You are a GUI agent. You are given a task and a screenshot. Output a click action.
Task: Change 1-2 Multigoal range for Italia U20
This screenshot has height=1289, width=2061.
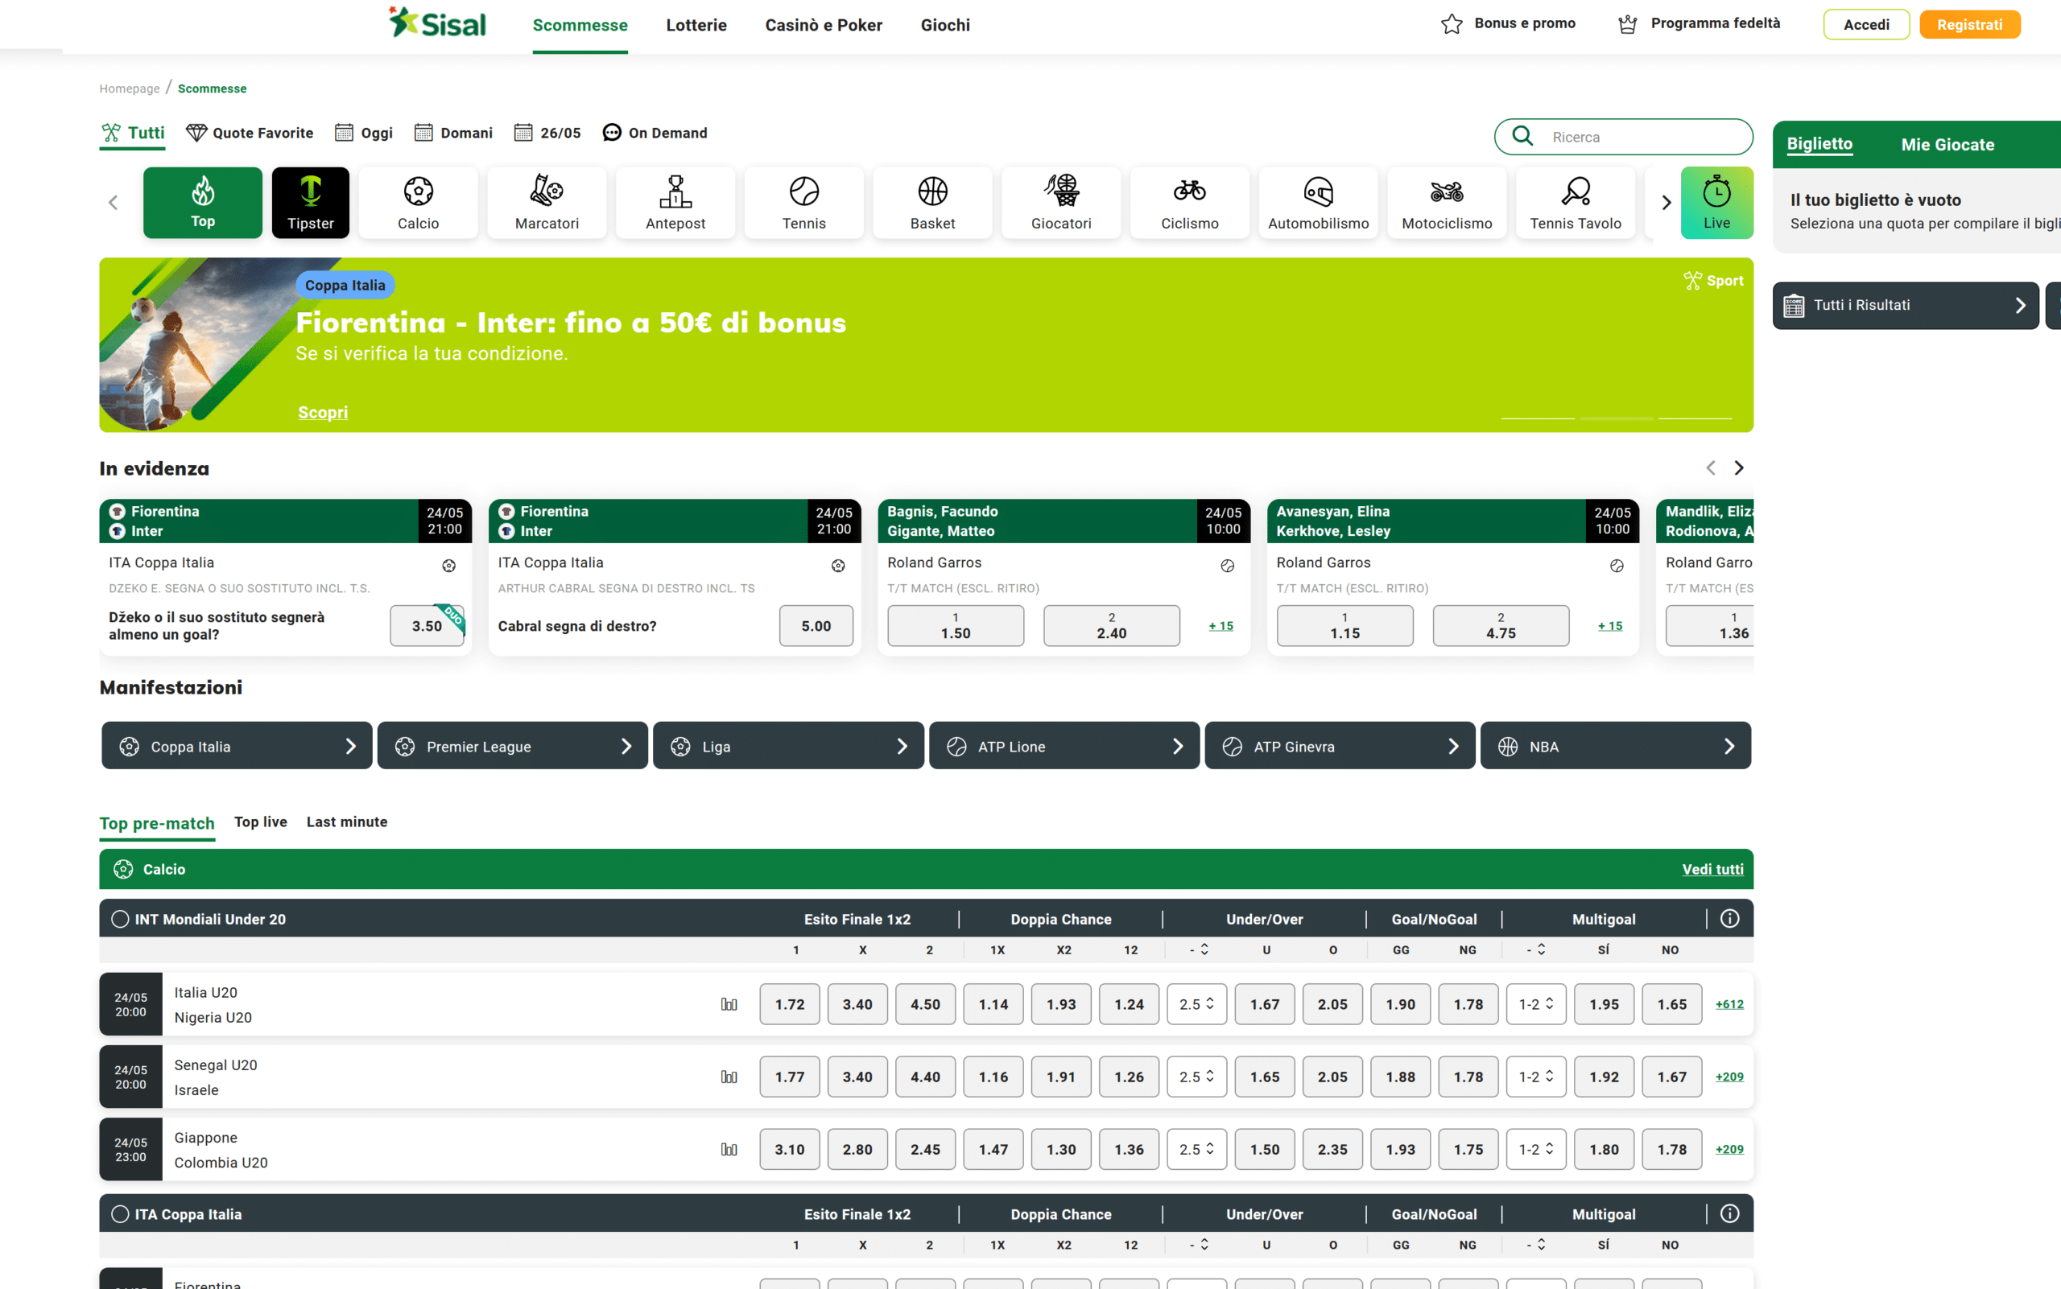[1535, 1004]
